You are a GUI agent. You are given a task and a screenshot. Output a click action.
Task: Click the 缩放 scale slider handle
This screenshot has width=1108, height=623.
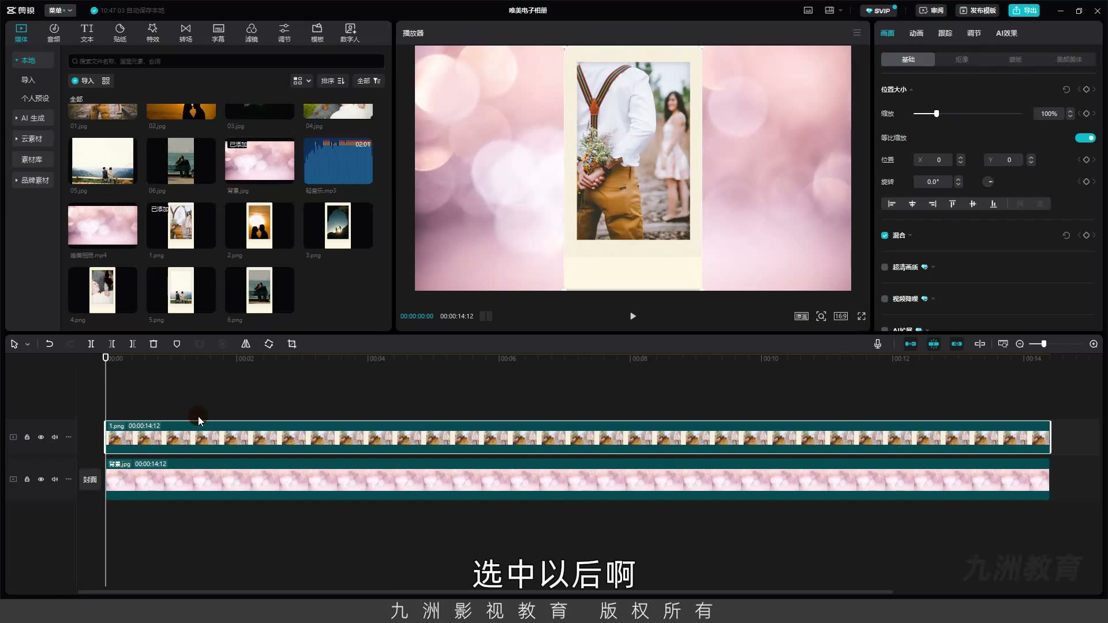(x=937, y=114)
